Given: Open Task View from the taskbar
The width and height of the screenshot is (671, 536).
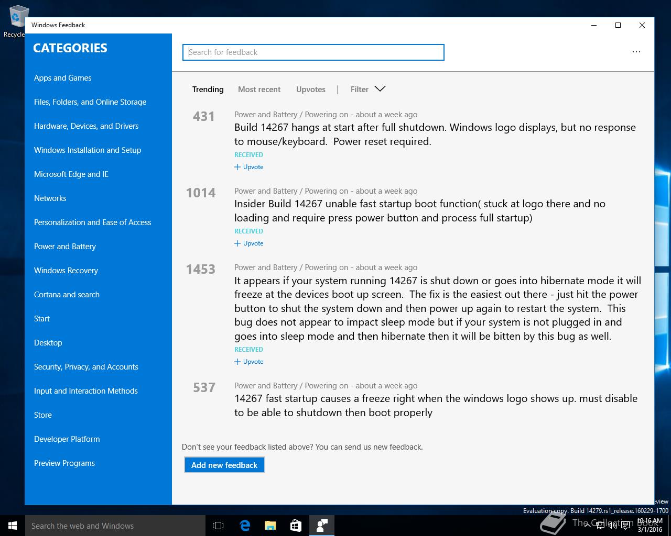Looking at the screenshot, I should 218,526.
